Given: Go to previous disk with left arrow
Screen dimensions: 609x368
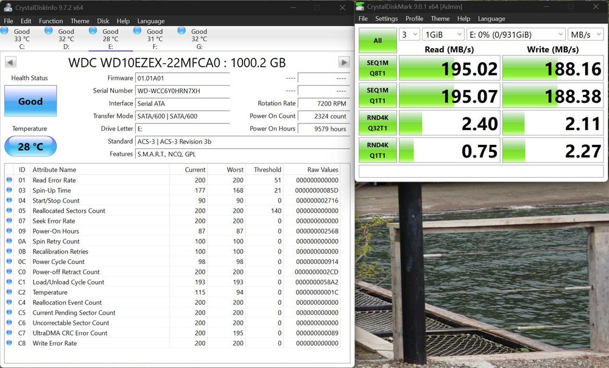Looking at the screenshot, I should coord(10,62).
